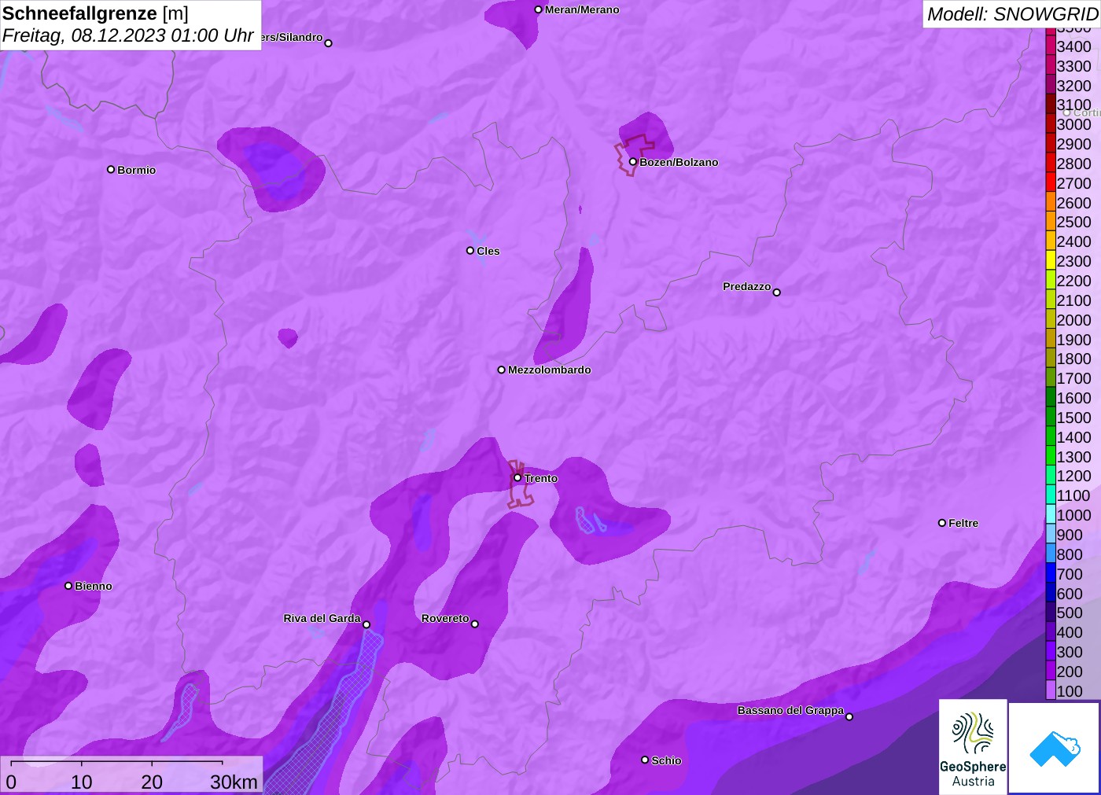This screenshot has height=795, width=1101.
Task: Click the Trento city marker dot
Action: pos(517,477)
